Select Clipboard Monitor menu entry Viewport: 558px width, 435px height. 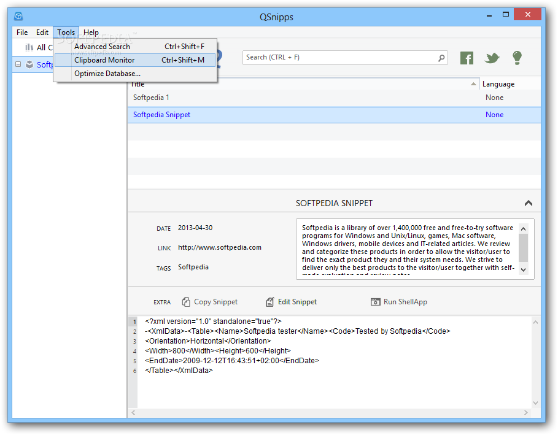click(135, 60)
